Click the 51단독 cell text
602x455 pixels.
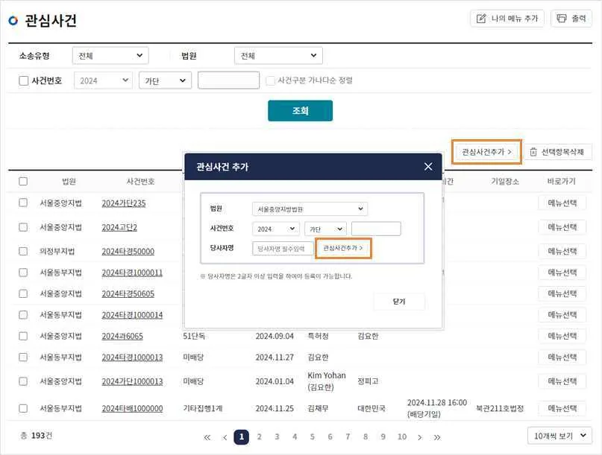click(194, 336)
